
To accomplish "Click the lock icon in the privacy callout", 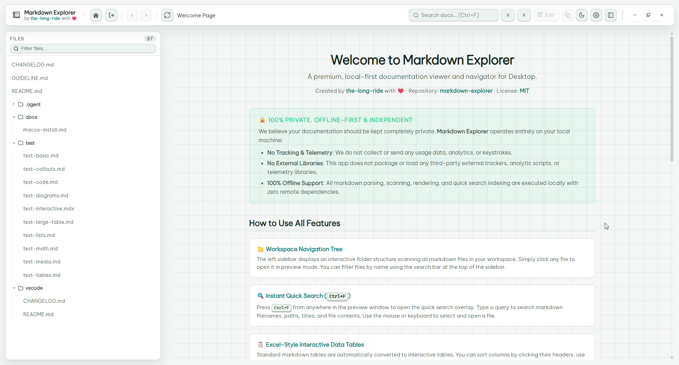I will [x=262, y=120].
